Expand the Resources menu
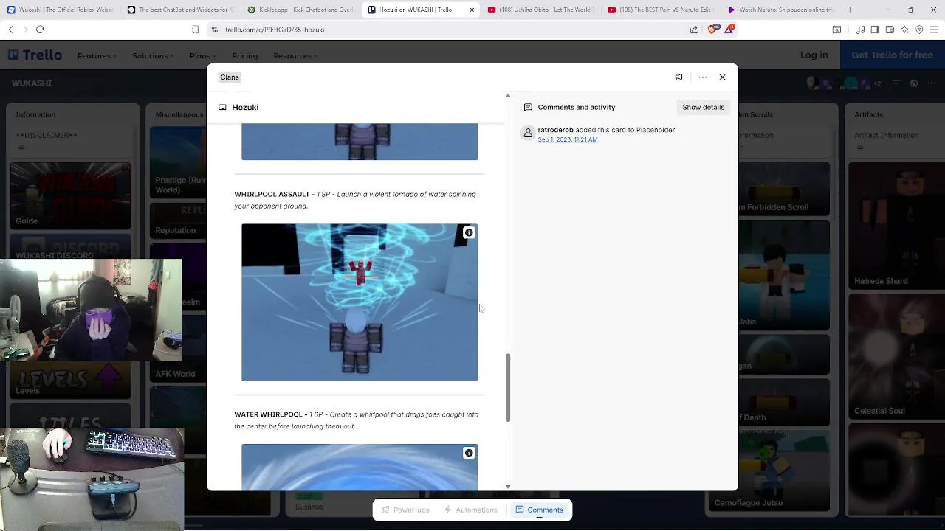 (x=295, y=55)
